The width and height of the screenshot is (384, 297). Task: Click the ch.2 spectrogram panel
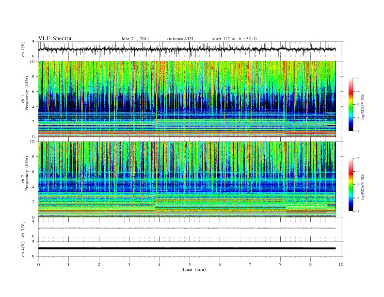[x=187, y=180]
